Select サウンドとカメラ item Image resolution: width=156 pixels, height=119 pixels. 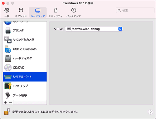[x=25, y=40]
